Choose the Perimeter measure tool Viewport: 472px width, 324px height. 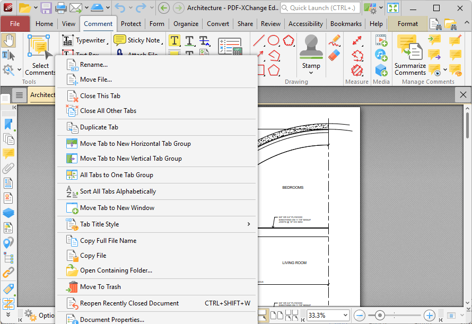point(357,55)
